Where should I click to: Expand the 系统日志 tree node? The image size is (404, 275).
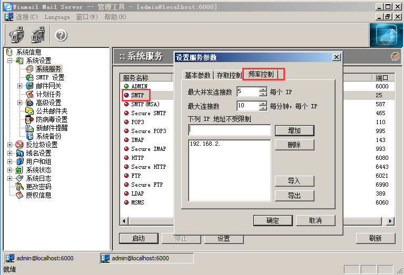pyautogui.click(x=10, y=178)
